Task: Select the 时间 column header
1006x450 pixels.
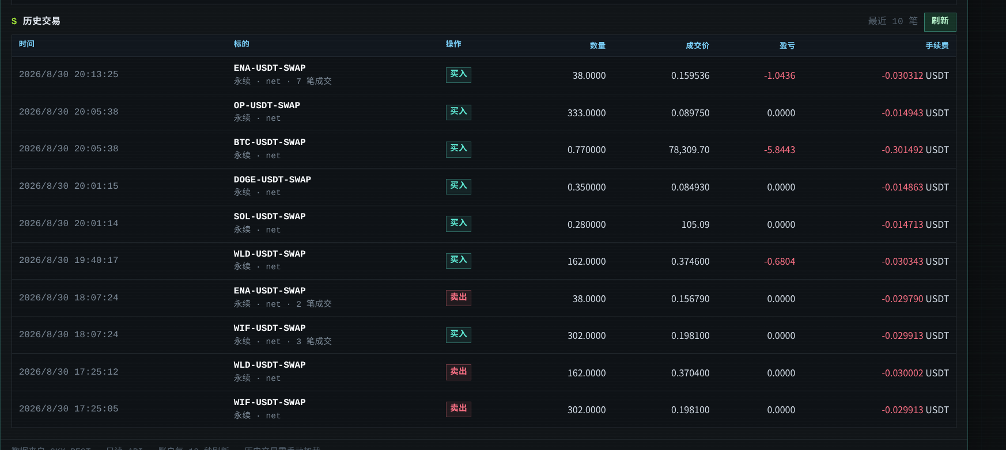Action: (x=27, y=44)
